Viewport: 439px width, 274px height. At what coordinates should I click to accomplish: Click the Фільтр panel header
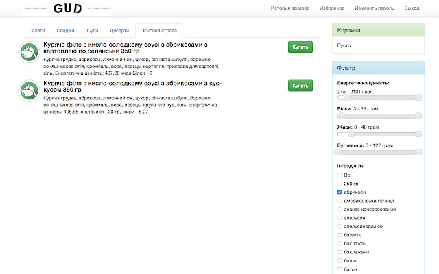pyautogui.click(x=378, y=68)
